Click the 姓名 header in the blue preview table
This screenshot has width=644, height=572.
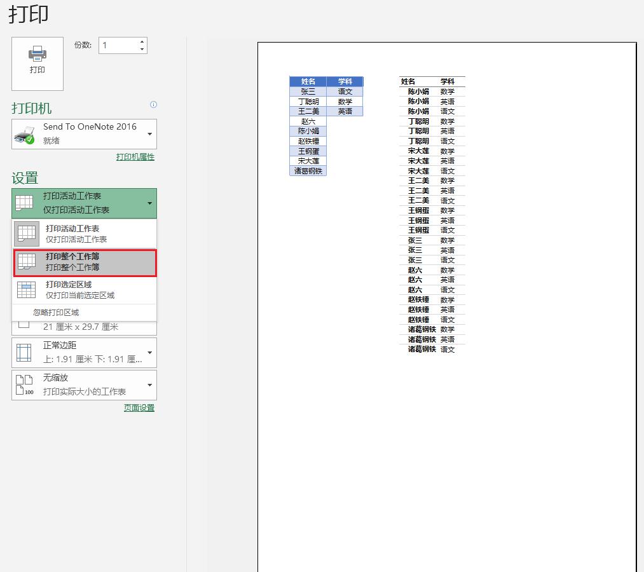click(x=308, y=81)
